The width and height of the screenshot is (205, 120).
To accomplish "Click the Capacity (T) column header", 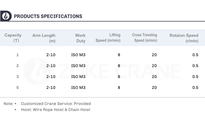I will (x=13, y=38).
